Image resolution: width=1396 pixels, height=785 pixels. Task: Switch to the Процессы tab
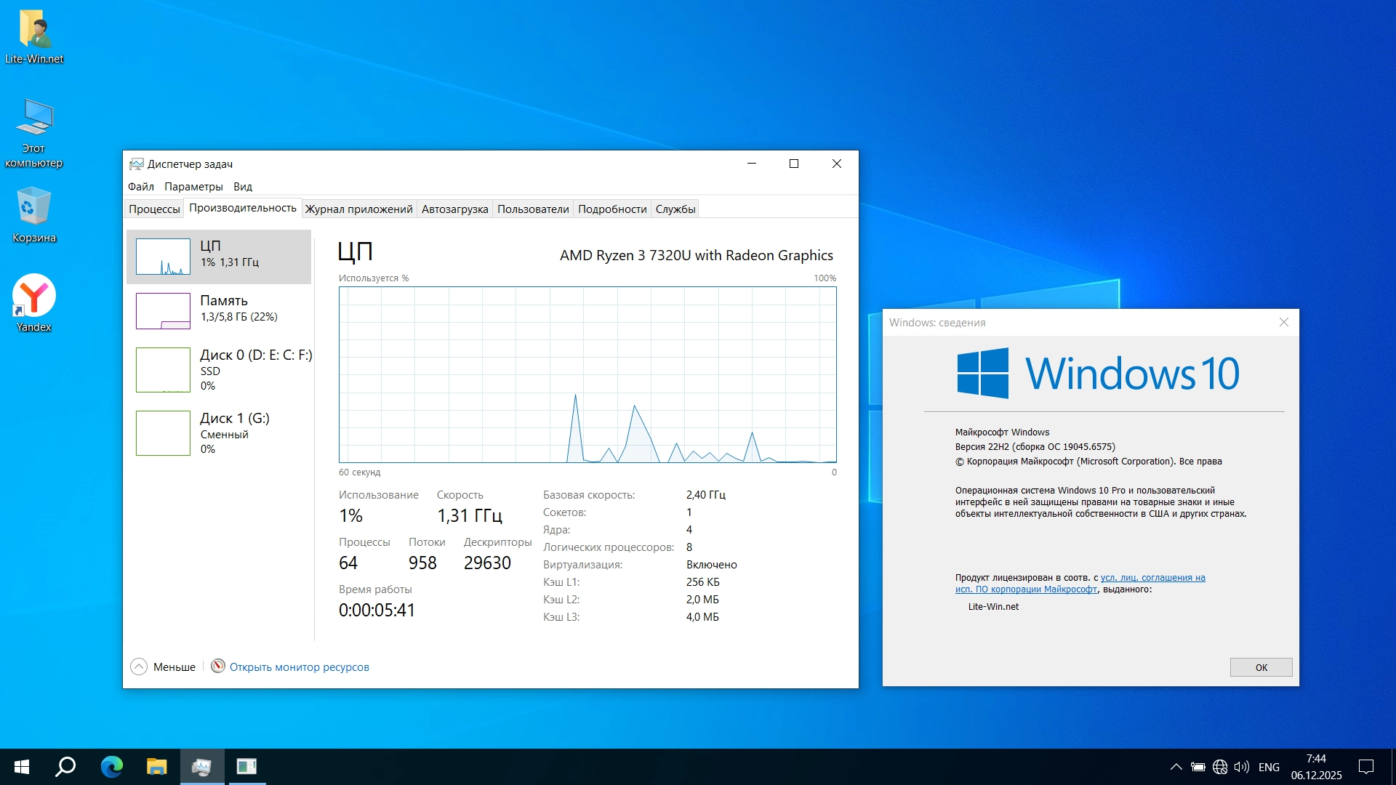154,209
